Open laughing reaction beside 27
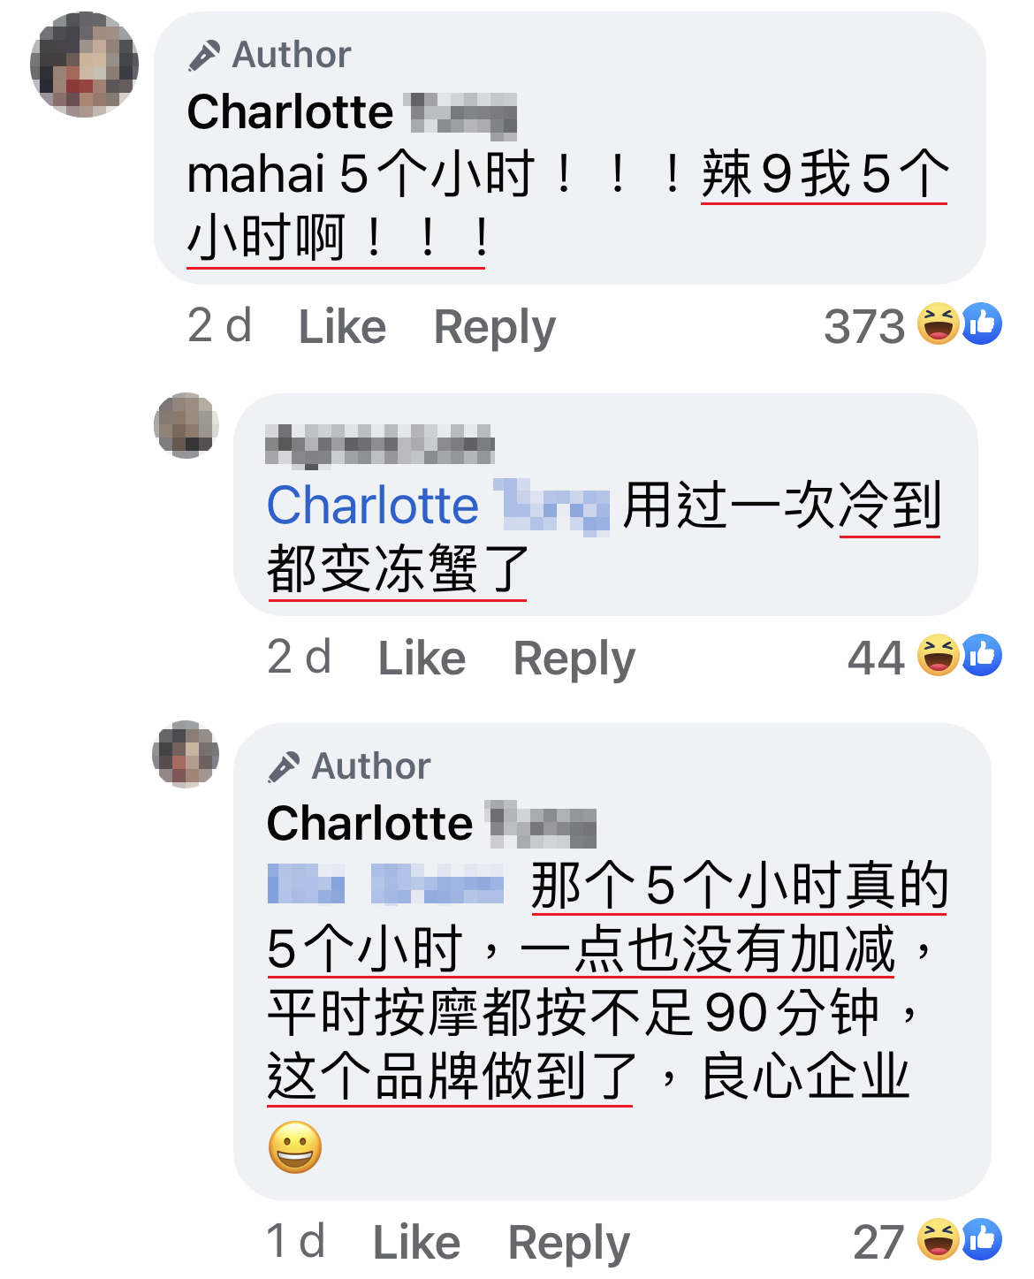This screenshot has height=1279, width=1034. coord(939,1239)
